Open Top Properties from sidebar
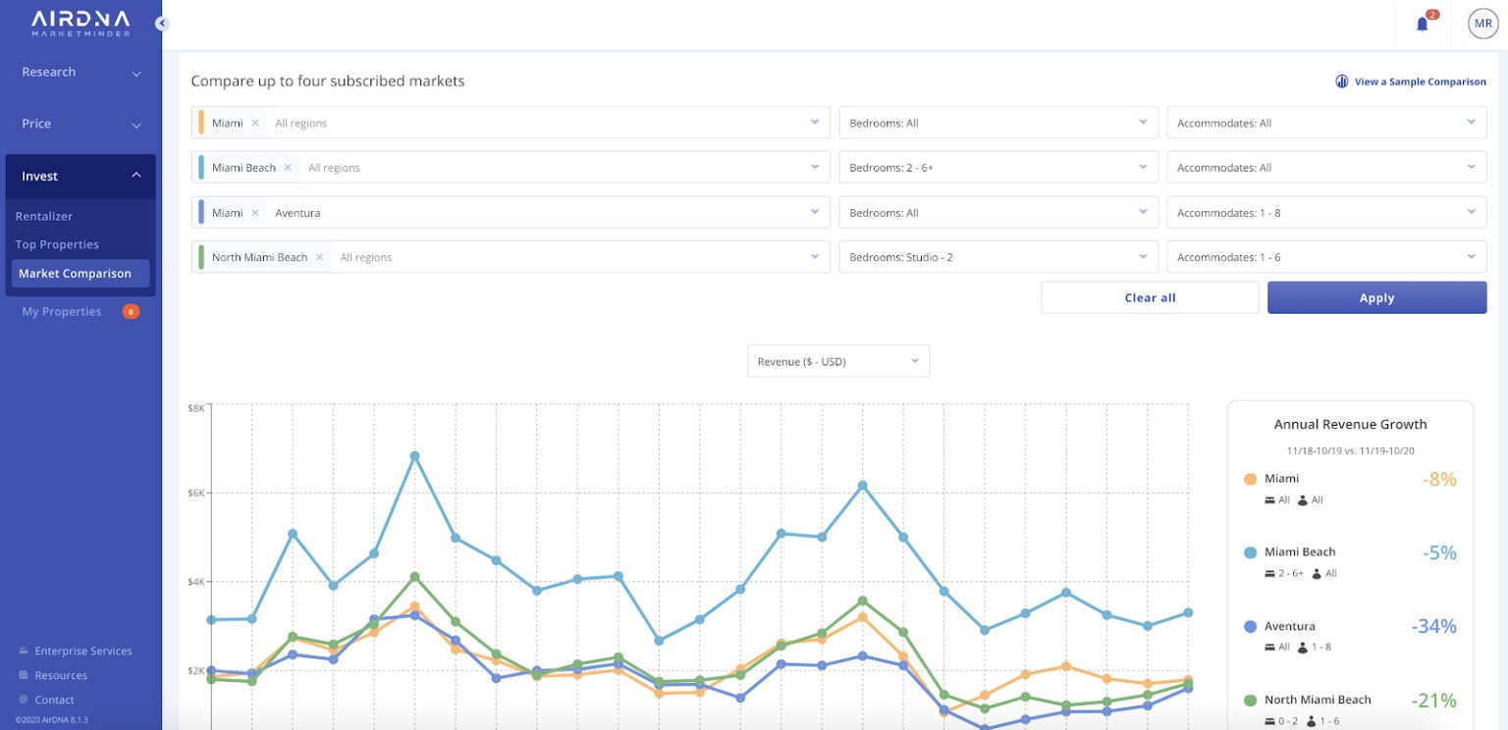This screenshot has width=1508, height=730. 57,244
